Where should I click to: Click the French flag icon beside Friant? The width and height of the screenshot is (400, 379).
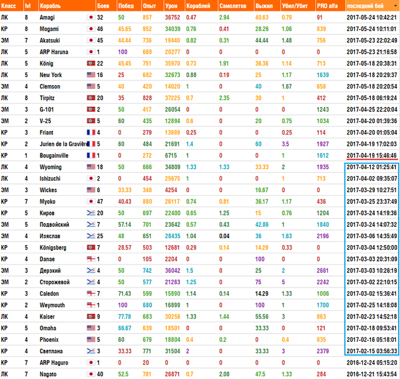click(91, 132)
